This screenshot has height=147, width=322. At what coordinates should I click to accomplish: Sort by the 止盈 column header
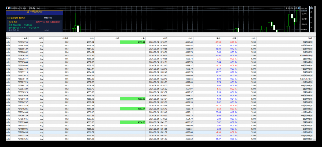[133, 39]
